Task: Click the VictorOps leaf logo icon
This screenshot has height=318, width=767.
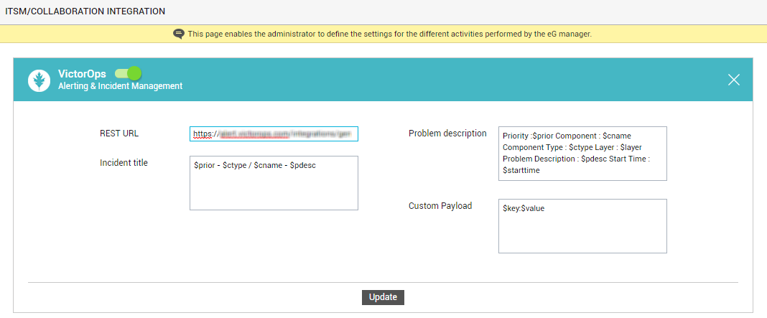Action: [x=39, y=80]
